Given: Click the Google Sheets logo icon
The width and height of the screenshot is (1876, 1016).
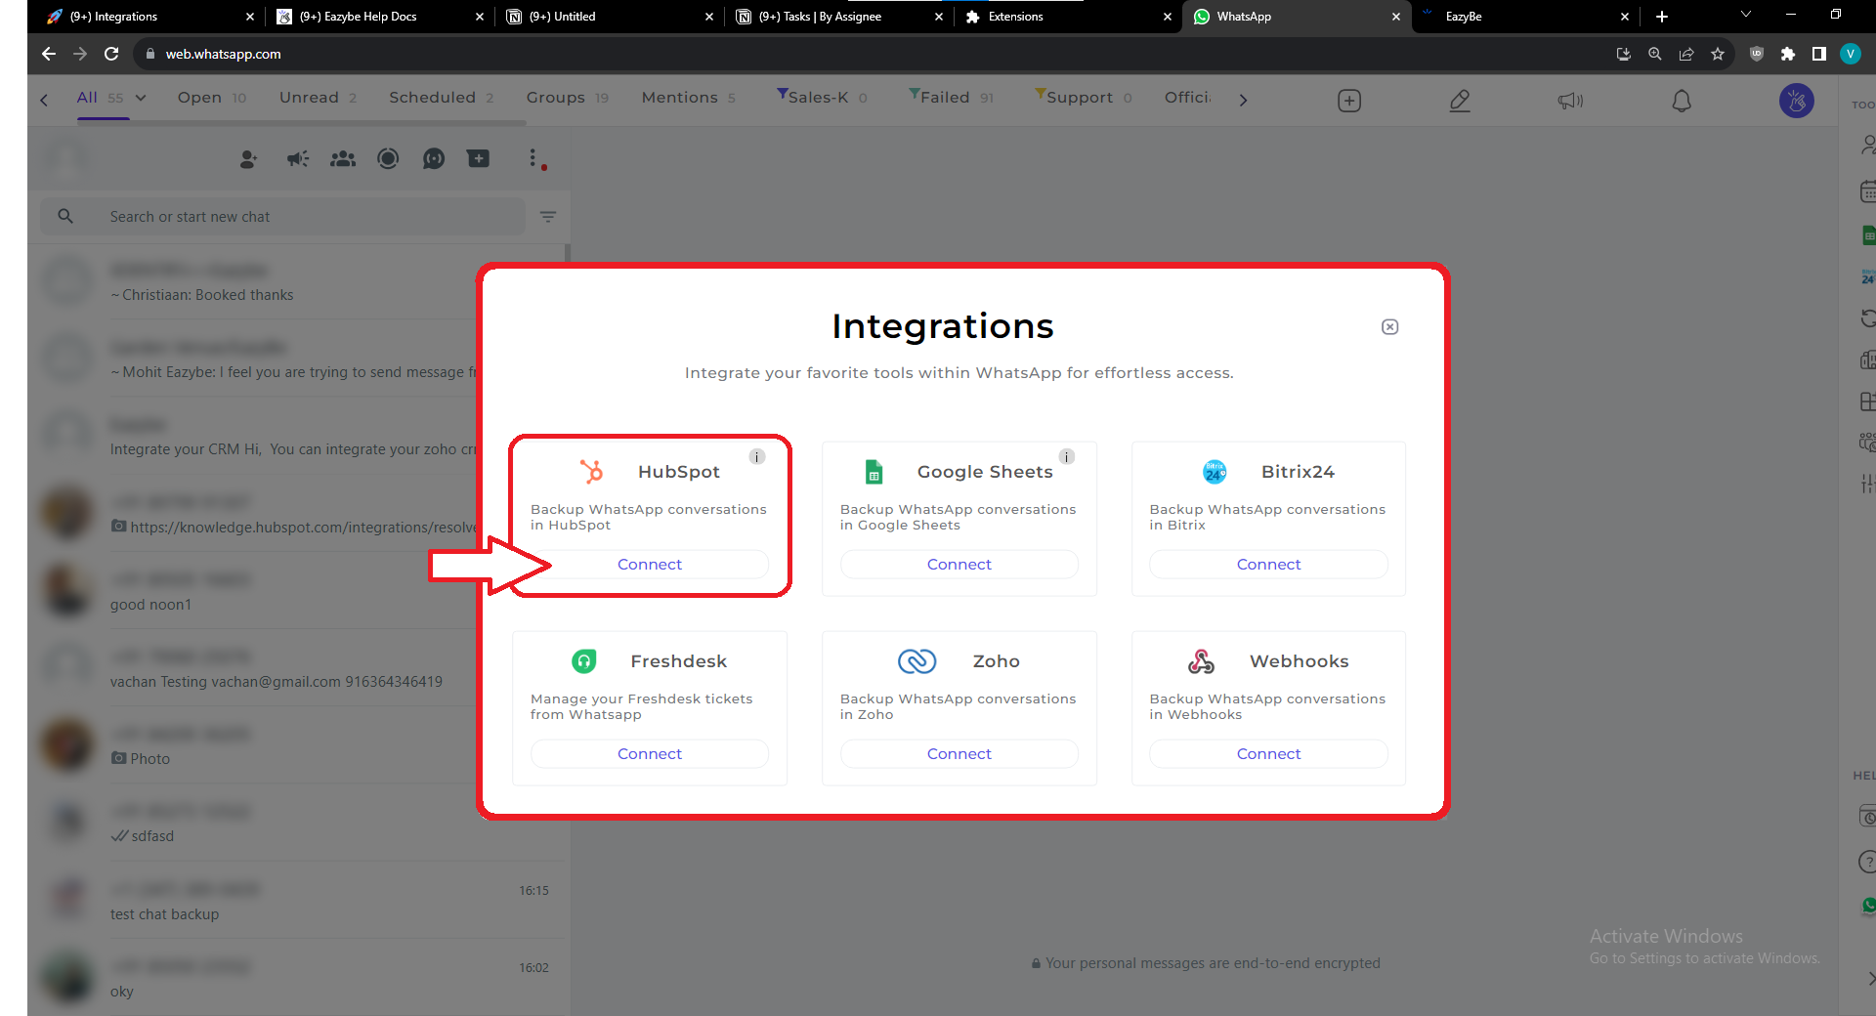Looking at the screenshot, I should tap(874, 472).
